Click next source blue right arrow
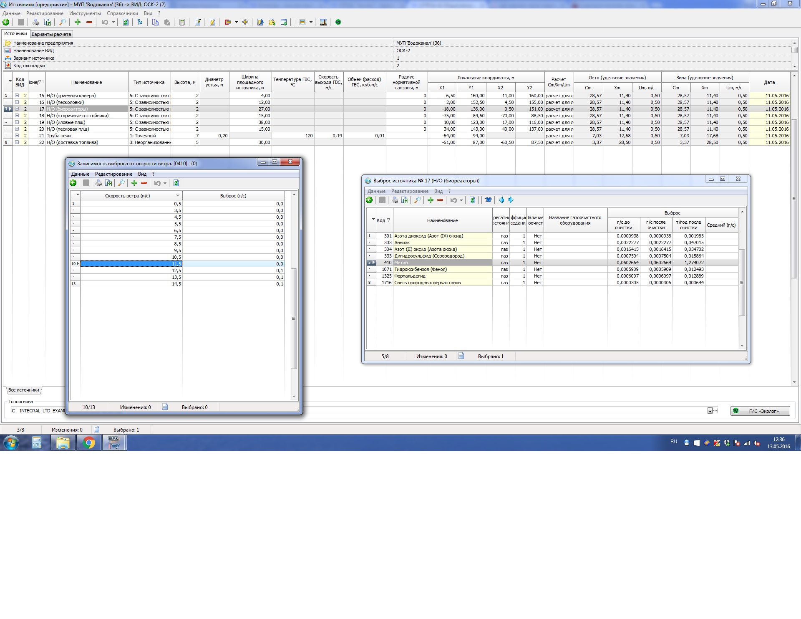 [x=511, y=200]
